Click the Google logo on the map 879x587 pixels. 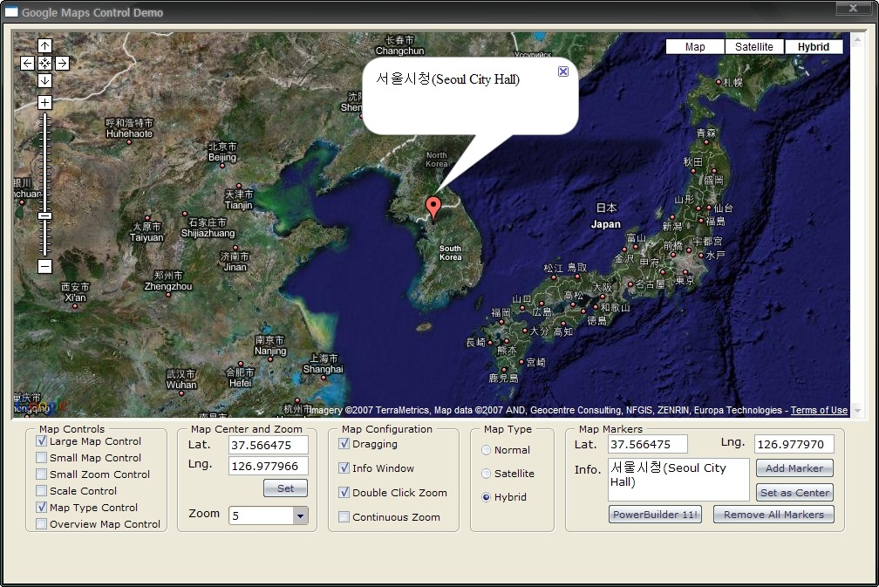[x=40, y=405]
